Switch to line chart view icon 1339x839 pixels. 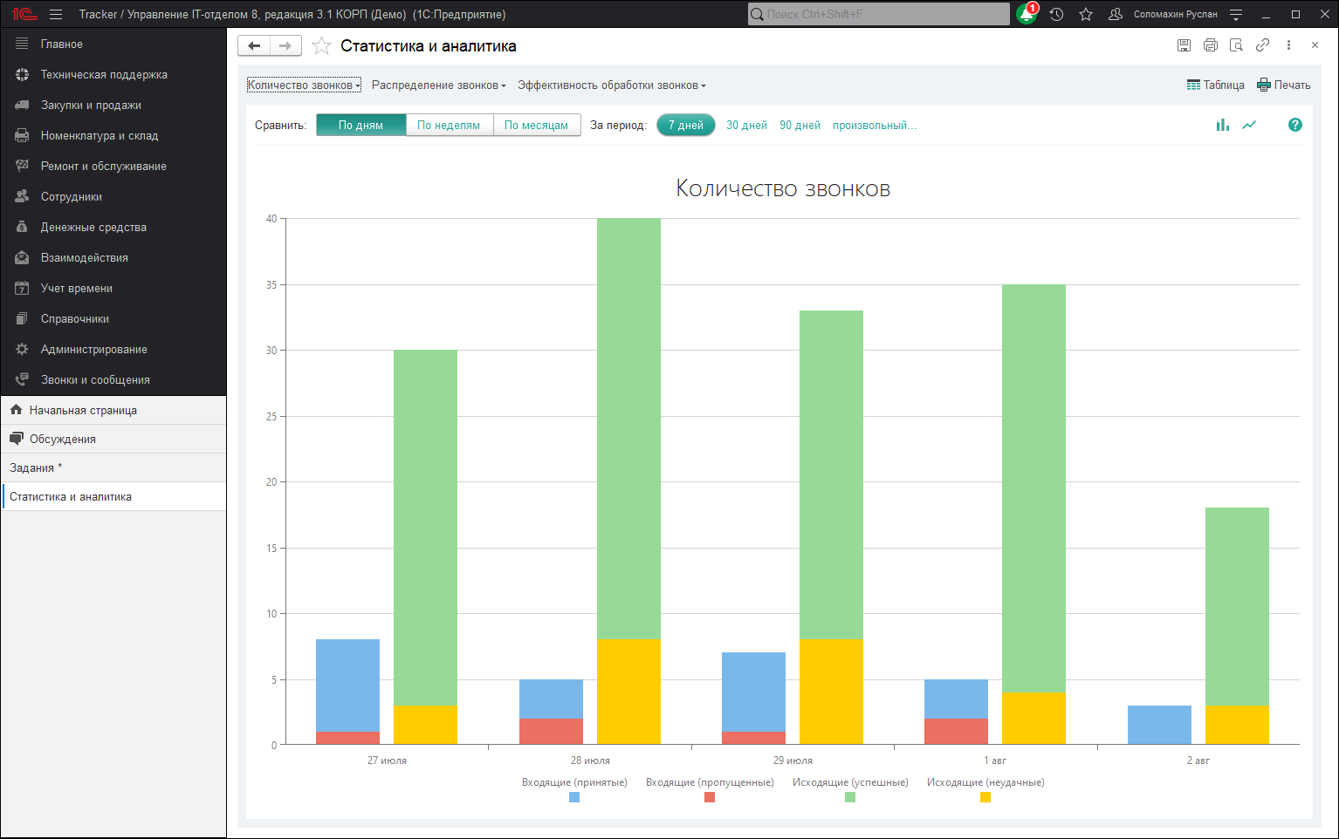(1249, 125)
